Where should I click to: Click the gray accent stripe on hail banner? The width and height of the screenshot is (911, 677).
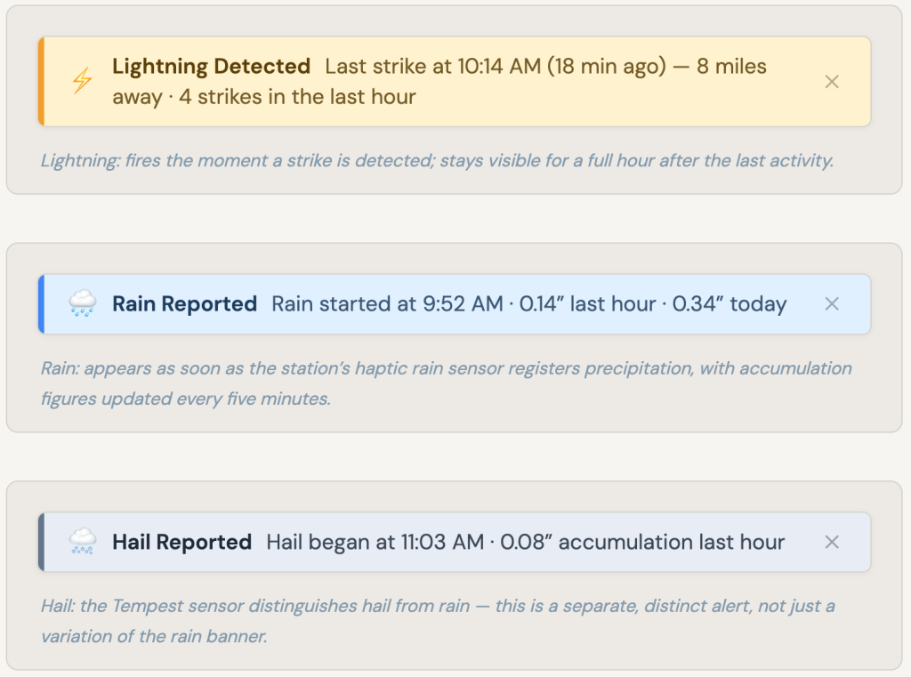41,542
